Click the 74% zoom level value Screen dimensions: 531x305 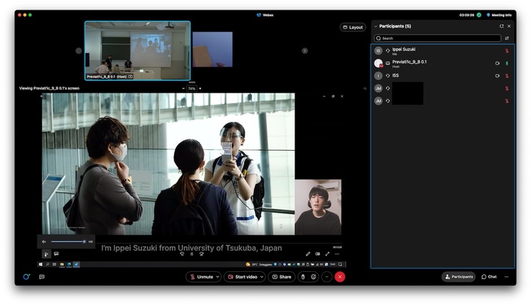192,89
